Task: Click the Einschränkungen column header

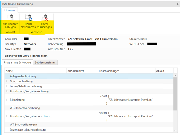Action: tap(126, 71)
